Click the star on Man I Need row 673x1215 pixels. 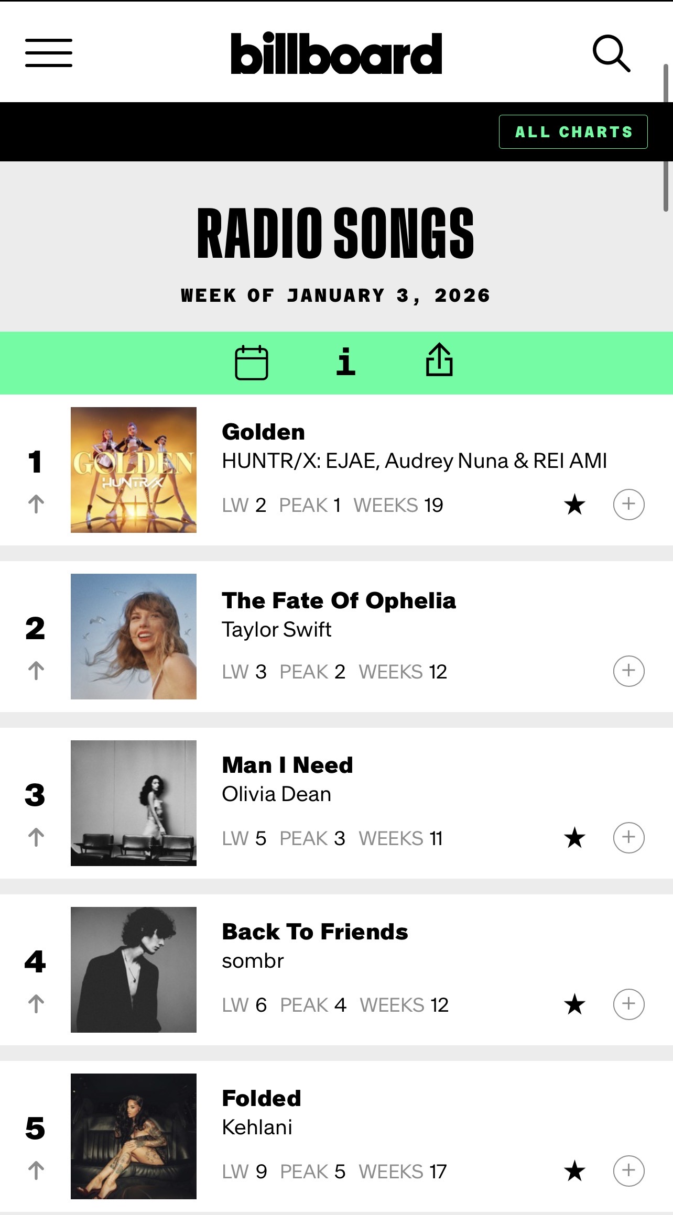[x=574, y=838]
